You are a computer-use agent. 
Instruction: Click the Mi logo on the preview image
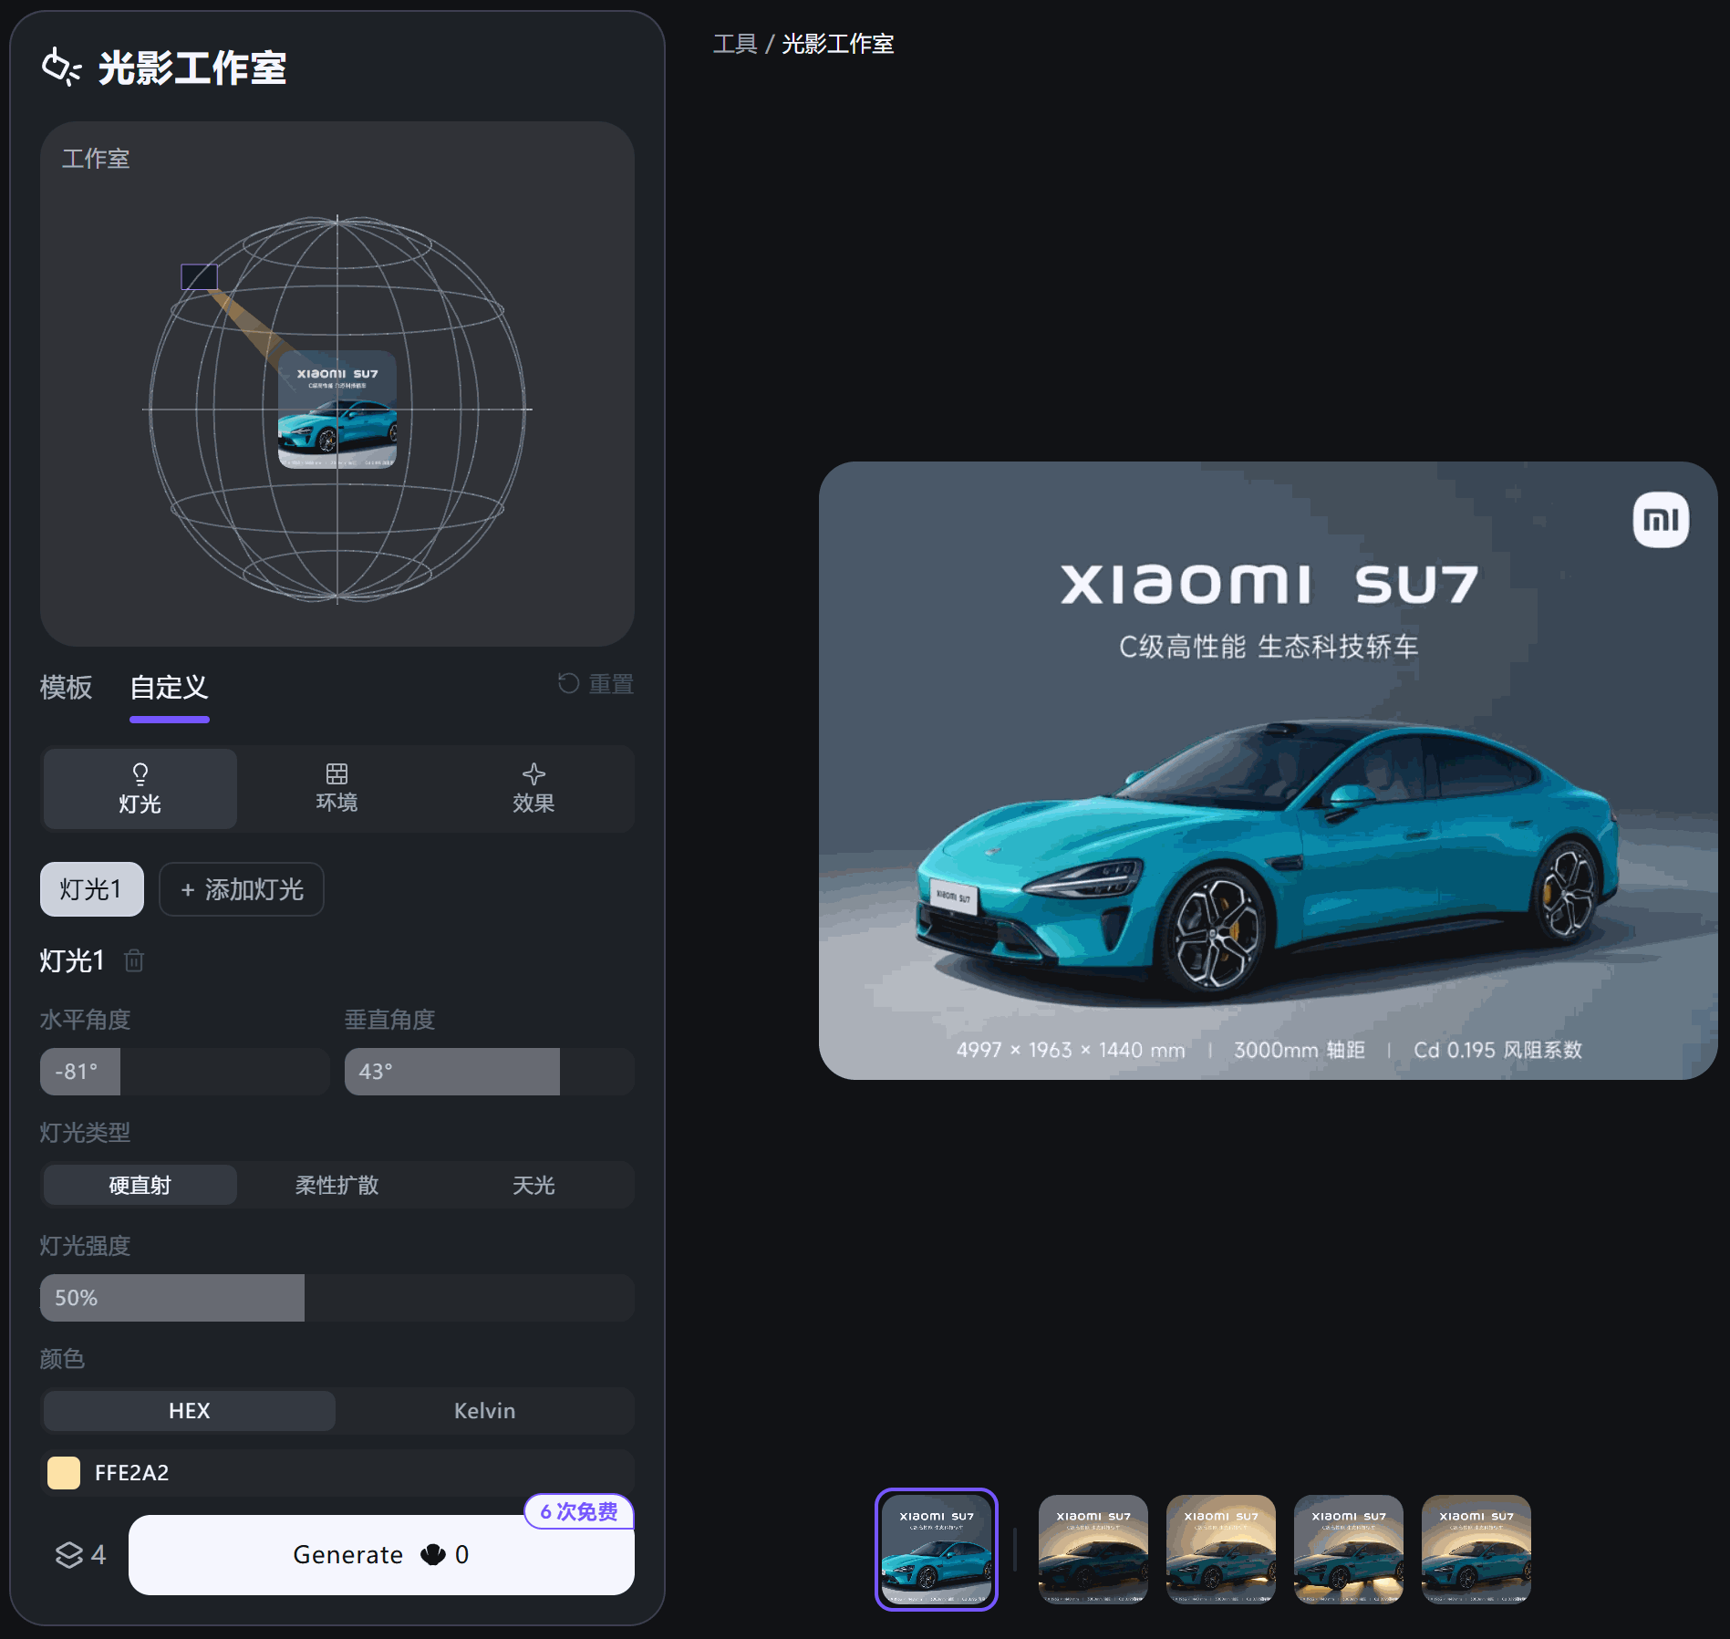tap(1661, 520)
